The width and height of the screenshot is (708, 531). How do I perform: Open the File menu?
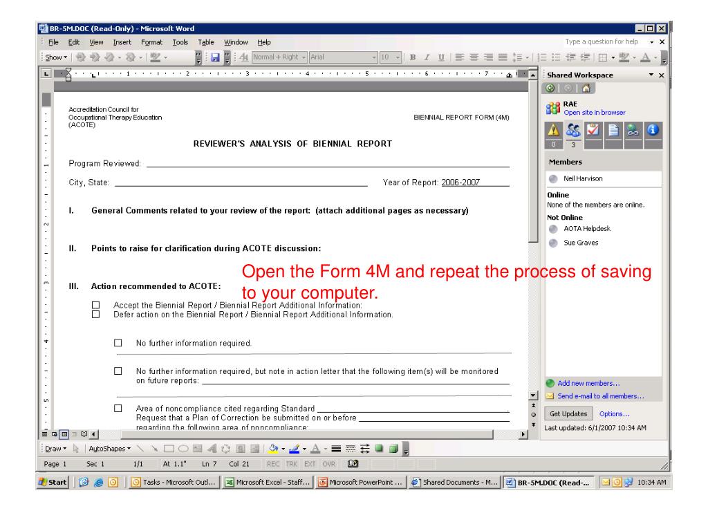click(x=53, y=42)
